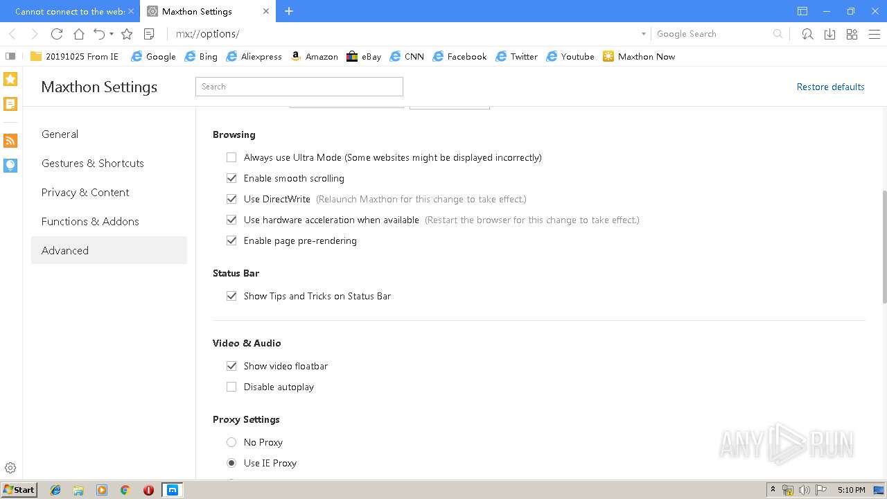Open the blue lightbulb sidebar icon
887x499 pixels.
tap(10, 165)
